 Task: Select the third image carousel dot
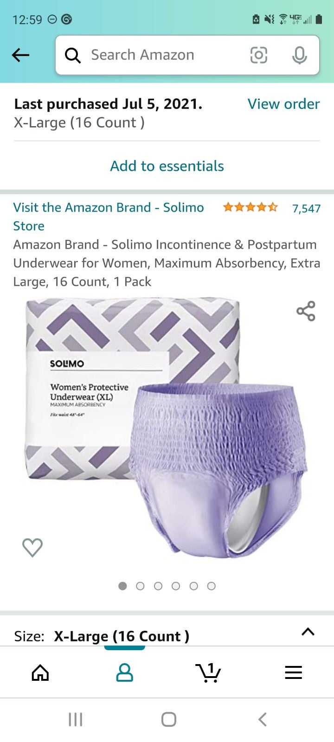pos(158,586)
